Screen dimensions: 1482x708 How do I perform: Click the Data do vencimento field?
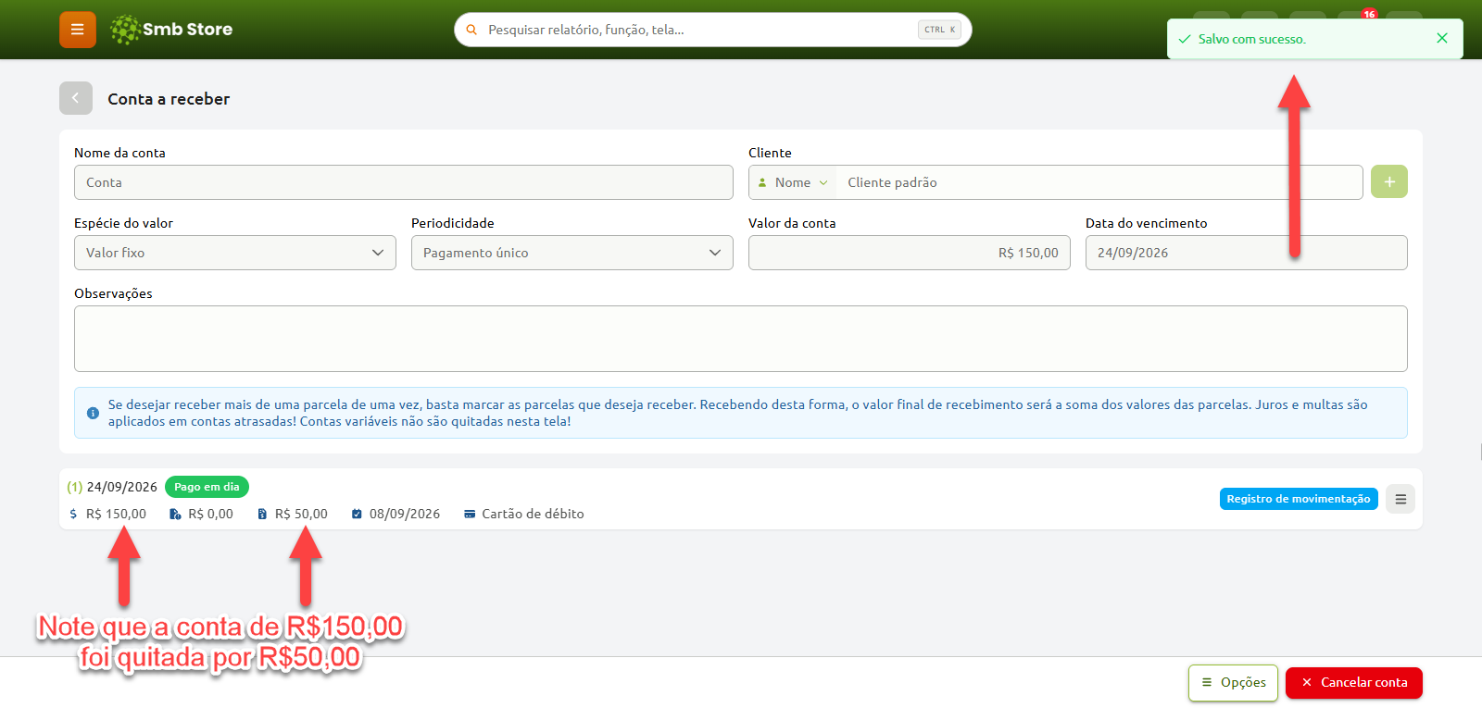click(x=1247, y=253)
